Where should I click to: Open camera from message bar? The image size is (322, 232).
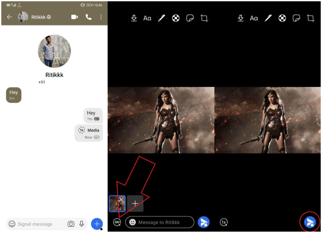point(71,224)
